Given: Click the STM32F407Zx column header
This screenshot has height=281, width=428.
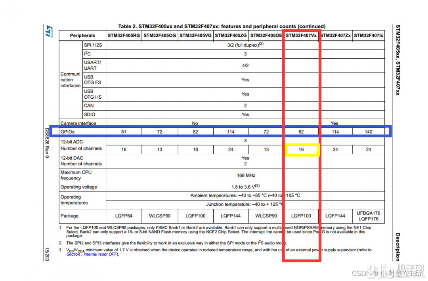Looking at the screenshot, I should [336, 36].
